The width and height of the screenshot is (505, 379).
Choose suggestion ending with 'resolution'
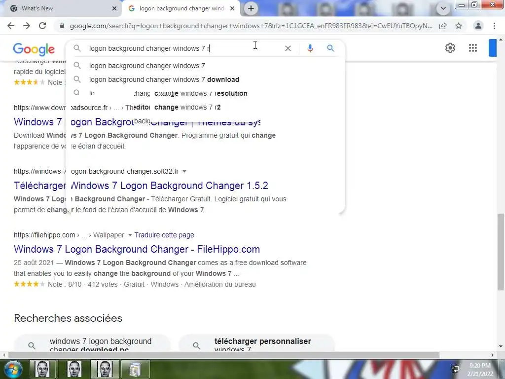(x=205, y=93)
